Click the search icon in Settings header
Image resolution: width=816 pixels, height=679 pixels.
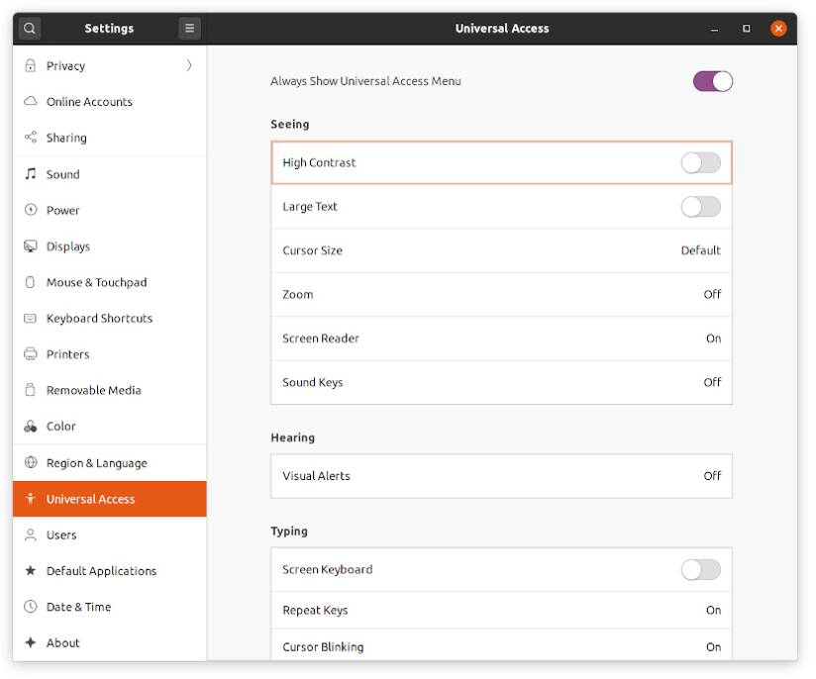(30, 28)
